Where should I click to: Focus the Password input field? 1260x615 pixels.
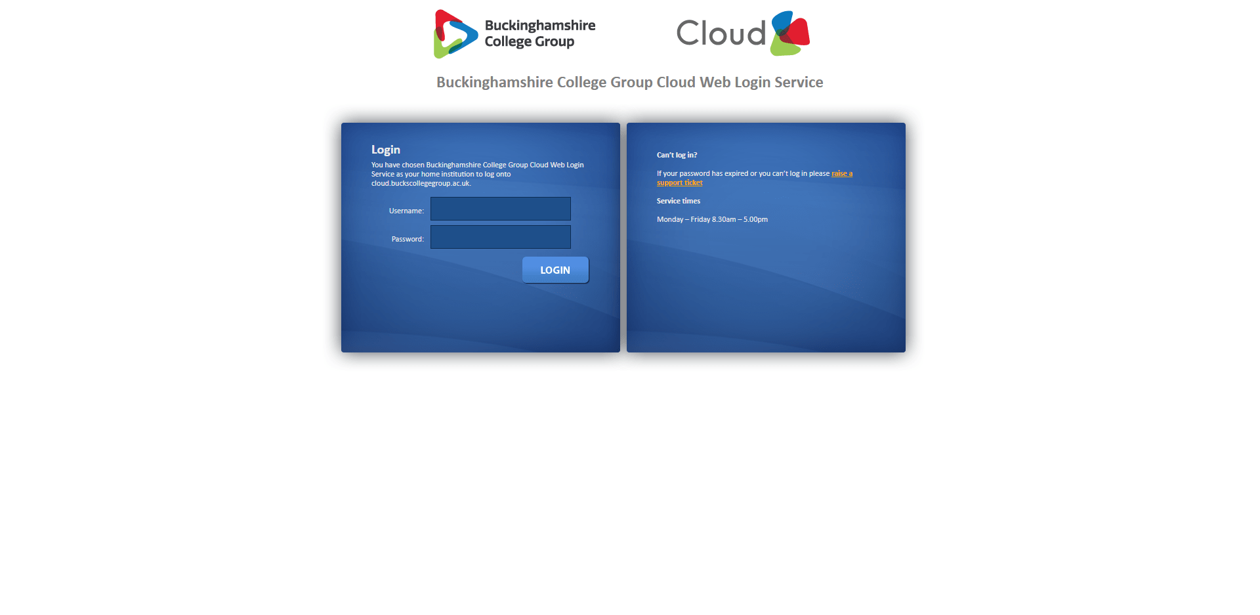click(500, 237)
